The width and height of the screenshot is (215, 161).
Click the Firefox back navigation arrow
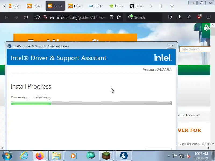pyautogui.click(x=6, y=17)
